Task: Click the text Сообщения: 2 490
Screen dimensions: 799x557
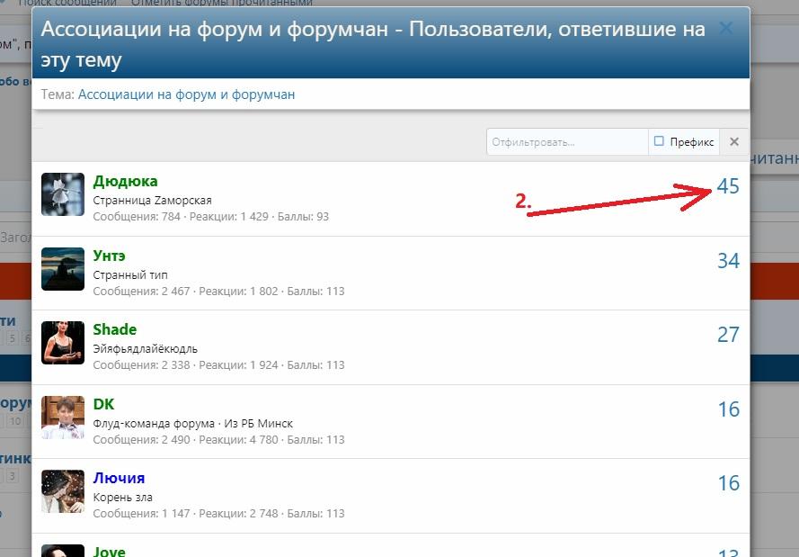Action: (141, 440)
